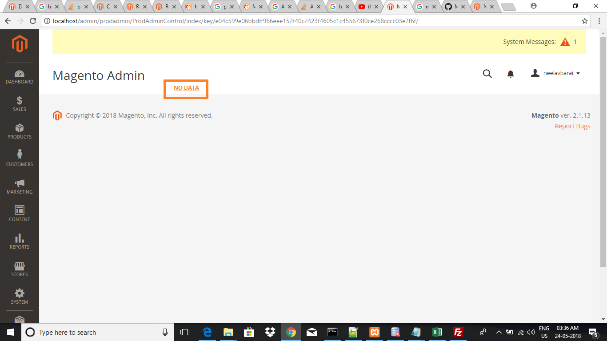The width and height of the screenshot is (607, 341).
Task: Open the System gear menu
Action: click(20, 297)
